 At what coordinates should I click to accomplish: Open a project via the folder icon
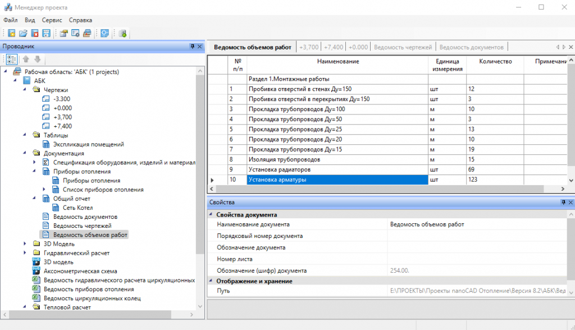[x=23, y=33]
